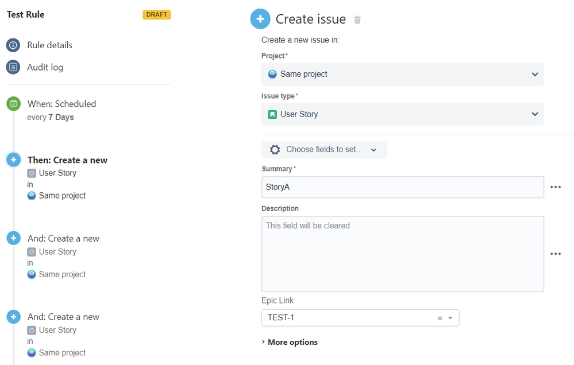
Task: Clear the Epic Link TEST-1 value
Action: (x=440, y=318)
